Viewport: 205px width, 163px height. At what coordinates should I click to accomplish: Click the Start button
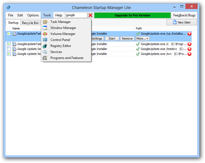tap(112, 38)
